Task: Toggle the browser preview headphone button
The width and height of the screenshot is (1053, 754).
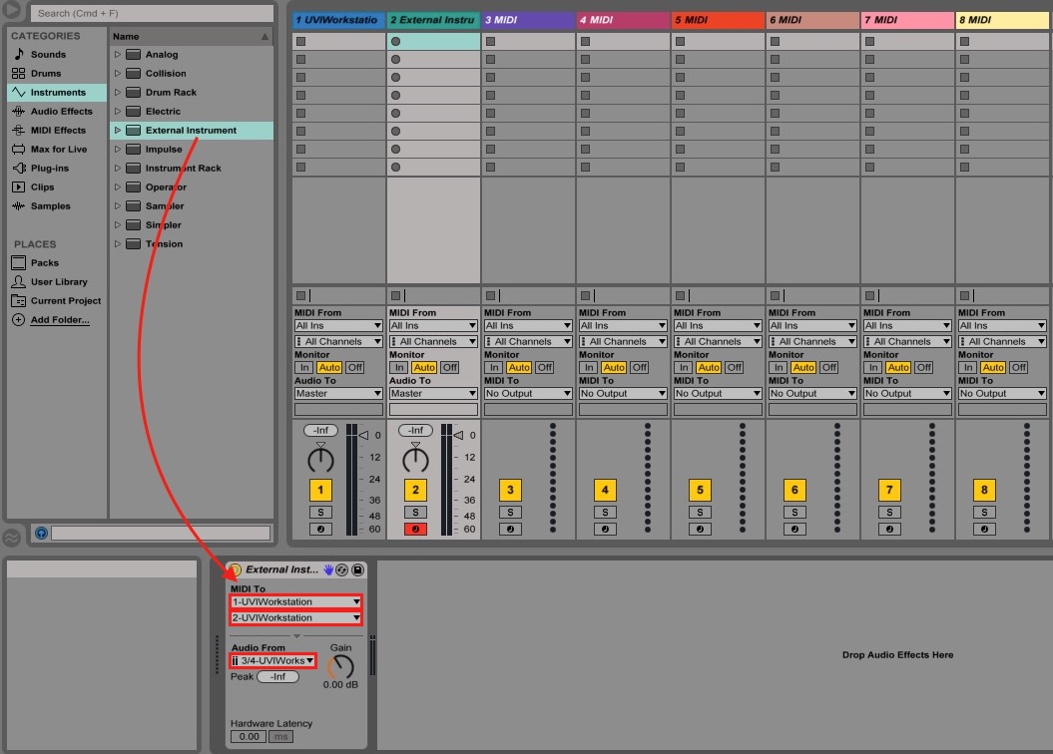Action: tap(41, 534)
